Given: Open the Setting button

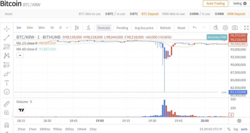Looking at the screenshot, I should coord(240,4).
